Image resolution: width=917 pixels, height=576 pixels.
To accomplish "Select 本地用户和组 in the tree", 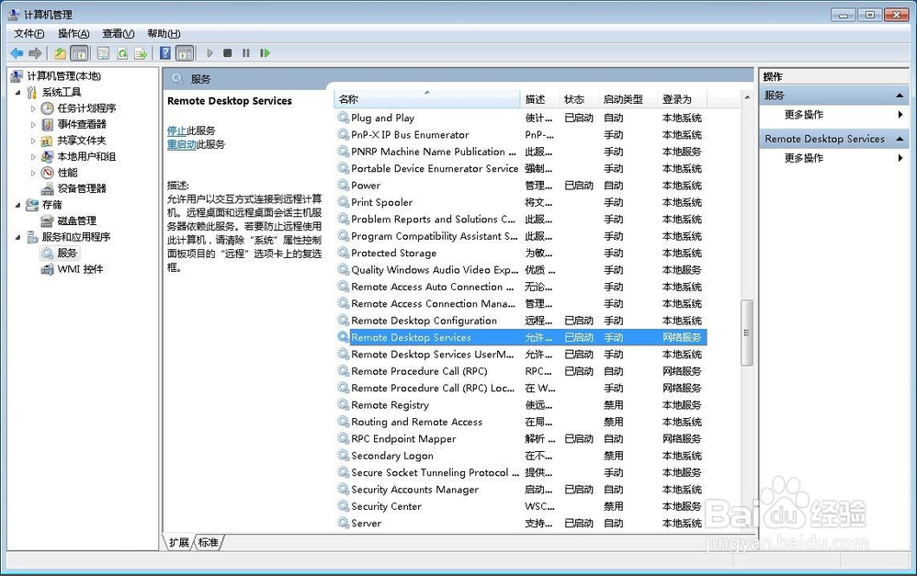I will [86, 156].
